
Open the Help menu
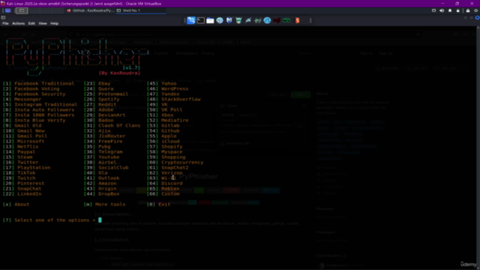54,23
